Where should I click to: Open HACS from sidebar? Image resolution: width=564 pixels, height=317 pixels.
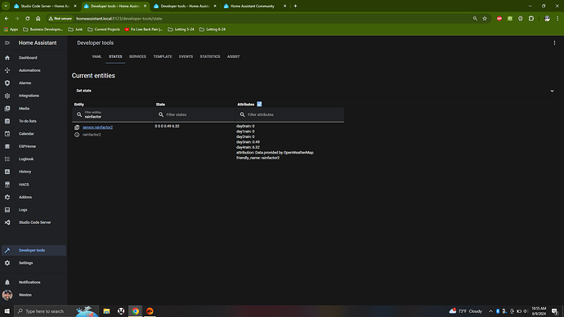tap(34, 185)
